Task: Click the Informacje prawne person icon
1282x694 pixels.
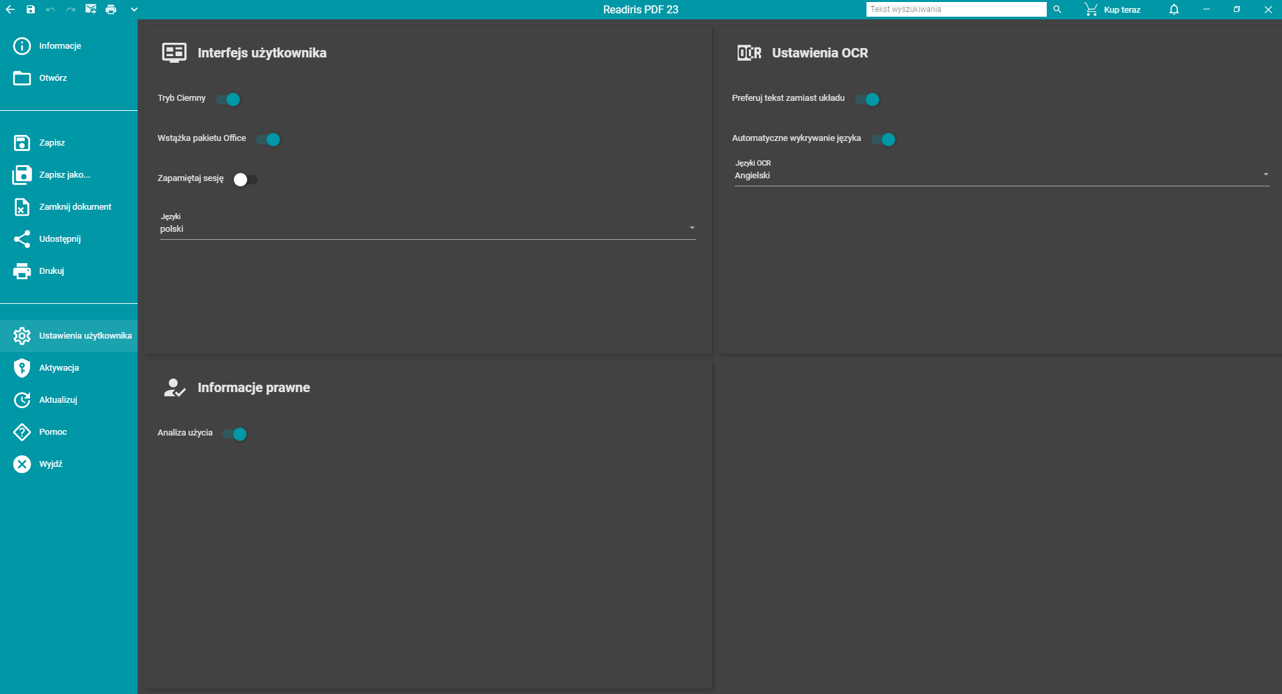Action: pyautogui.click(x=174, y=387)
